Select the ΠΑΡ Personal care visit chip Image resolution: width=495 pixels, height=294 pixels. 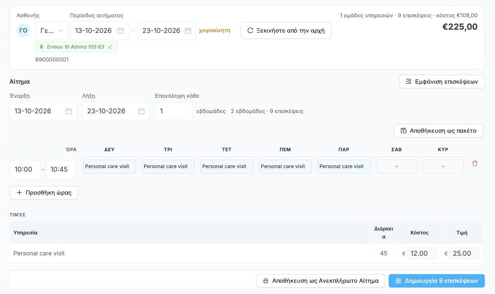pos(344,167)
